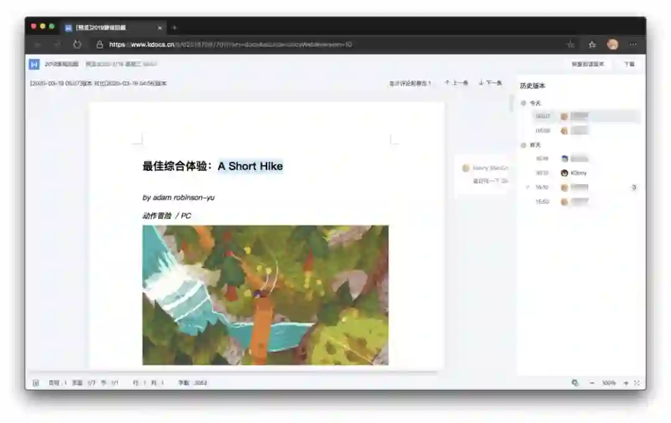Open the comment card beside the document
671x423 pixels.
pos(482,174)
